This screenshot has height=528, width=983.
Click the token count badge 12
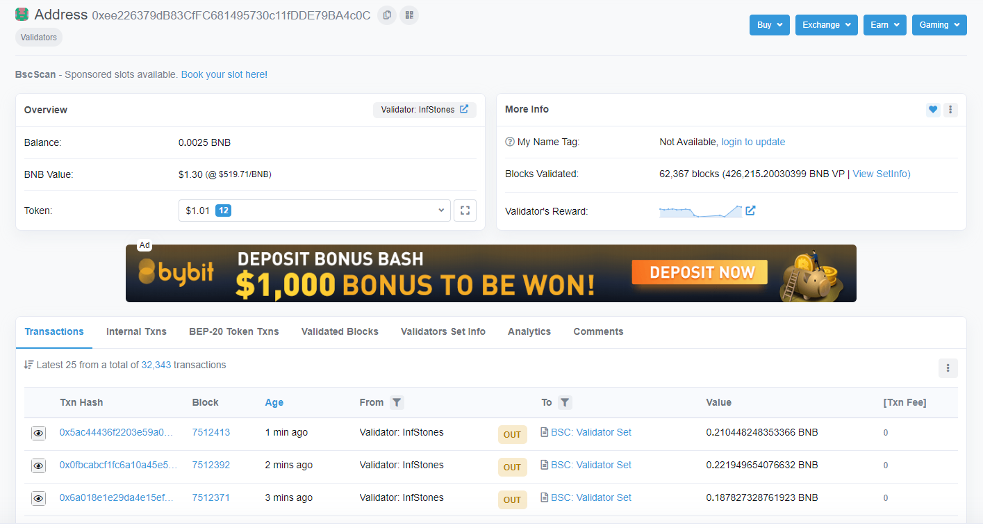pyautogui.click(x=223, y=211)
